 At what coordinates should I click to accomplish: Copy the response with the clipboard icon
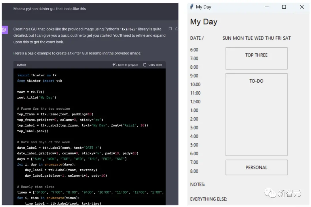170,28
